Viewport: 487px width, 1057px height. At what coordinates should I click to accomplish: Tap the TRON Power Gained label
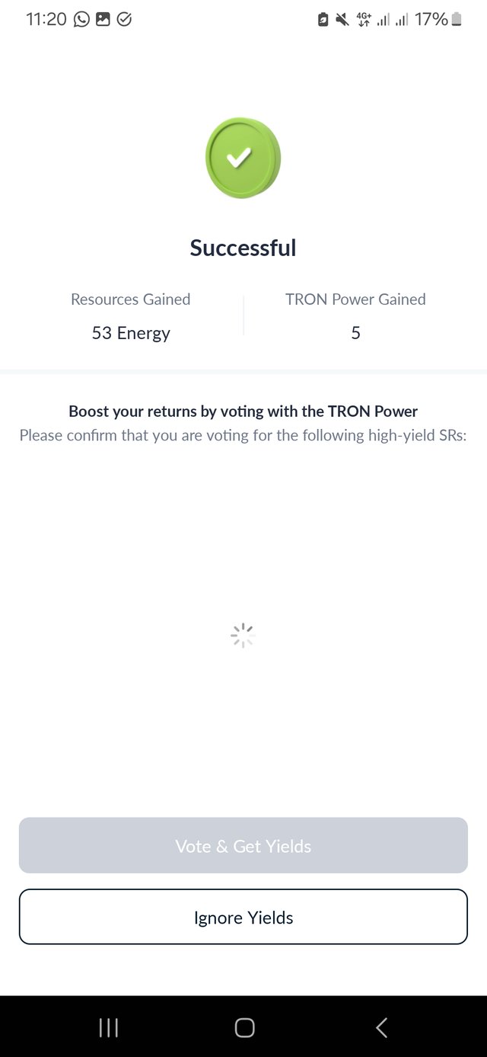click(x=355, y=299)
